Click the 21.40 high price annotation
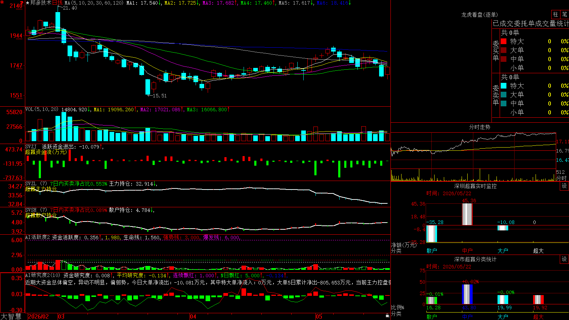569x320 pixels. [x=70, y=8]
